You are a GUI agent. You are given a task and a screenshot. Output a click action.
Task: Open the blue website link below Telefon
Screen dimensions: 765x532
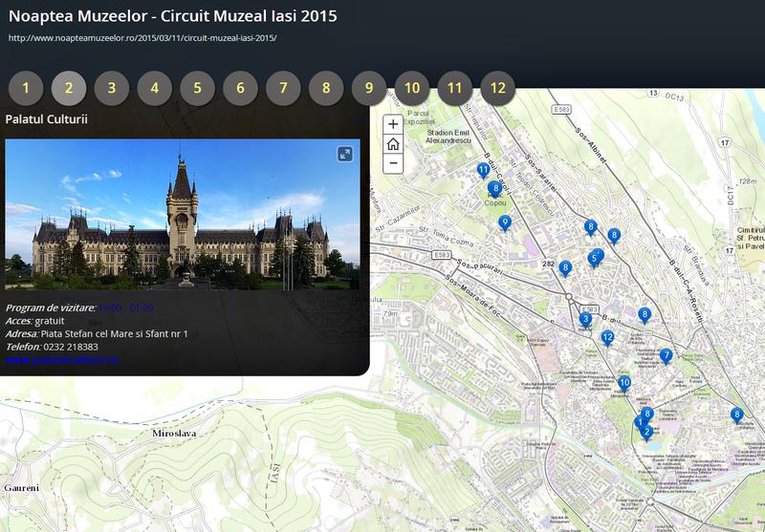click(61, 360)
